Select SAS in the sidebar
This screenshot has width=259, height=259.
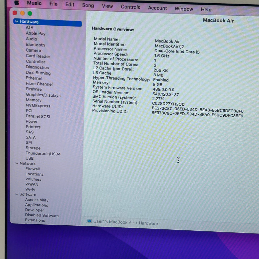(x=30, y=132)
